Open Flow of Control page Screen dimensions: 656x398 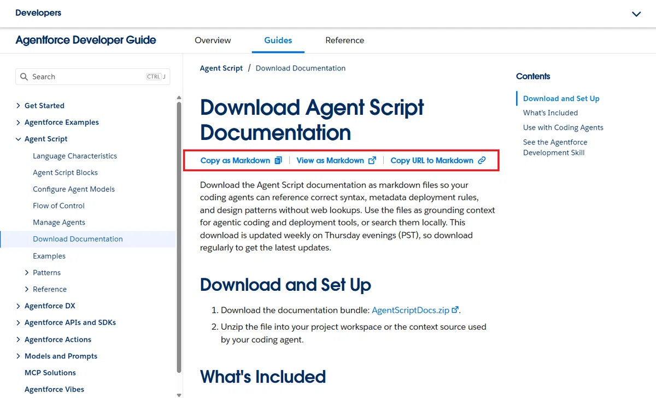(58, 206)
